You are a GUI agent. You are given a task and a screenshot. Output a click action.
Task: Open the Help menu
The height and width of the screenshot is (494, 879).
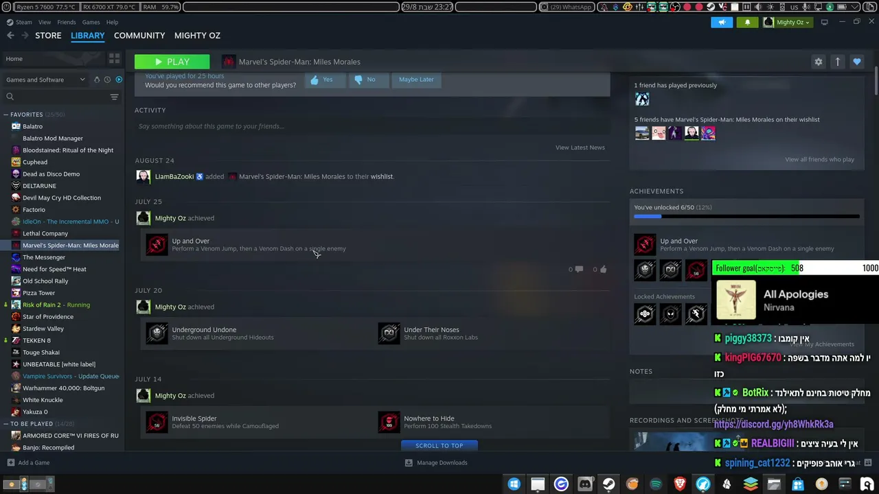[x=112, y=22]
